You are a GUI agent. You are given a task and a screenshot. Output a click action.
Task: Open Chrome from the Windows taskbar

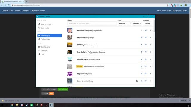pos(12,105)
